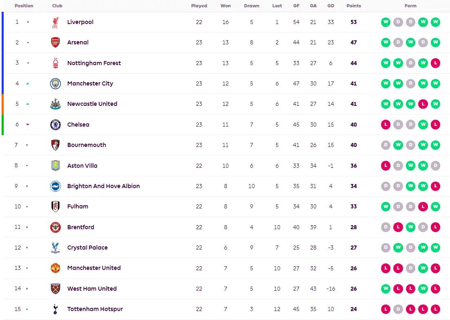
Task: Click Manchester City's green up-arrow position indicator
Action: click(x=28, y=83)
